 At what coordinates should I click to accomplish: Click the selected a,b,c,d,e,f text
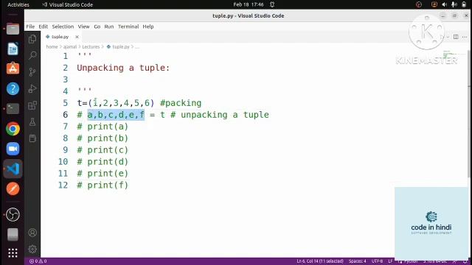(x=116, y=115)
